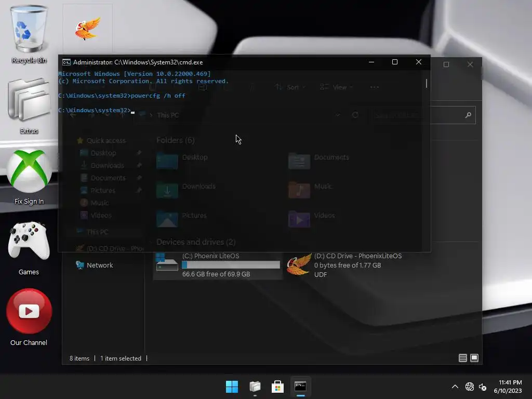Click the muted volume tray icon
This screenshot has height=399, width=532.
(483, 387)
